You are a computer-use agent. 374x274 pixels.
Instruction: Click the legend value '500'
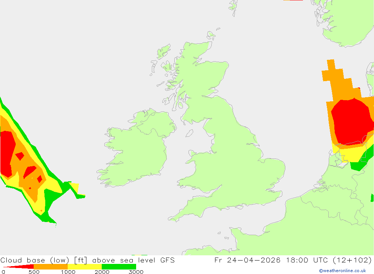[x=34, y=272]
